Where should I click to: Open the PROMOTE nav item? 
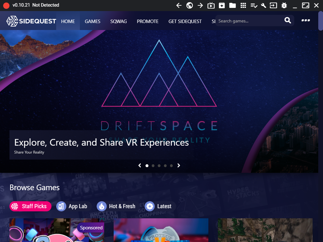tap(148, 21)
